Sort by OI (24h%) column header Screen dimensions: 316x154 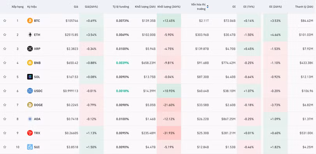click(x=275, y=7)
